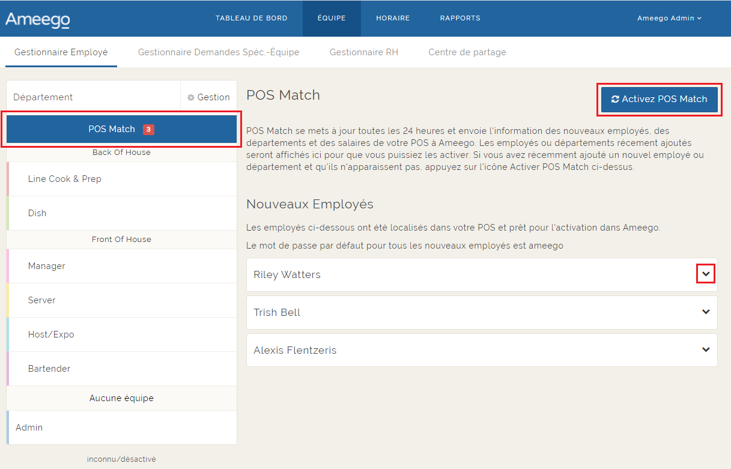Click the gear icon beside Gestion
This screenshot has height=469, width=731.
click(191, 97)
